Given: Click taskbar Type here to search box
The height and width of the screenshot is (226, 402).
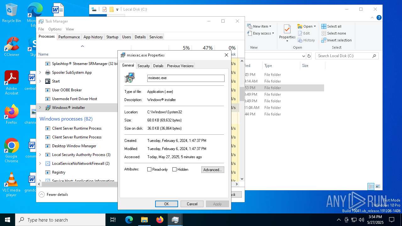Looking at the screenshot, I should click(60, 220).
